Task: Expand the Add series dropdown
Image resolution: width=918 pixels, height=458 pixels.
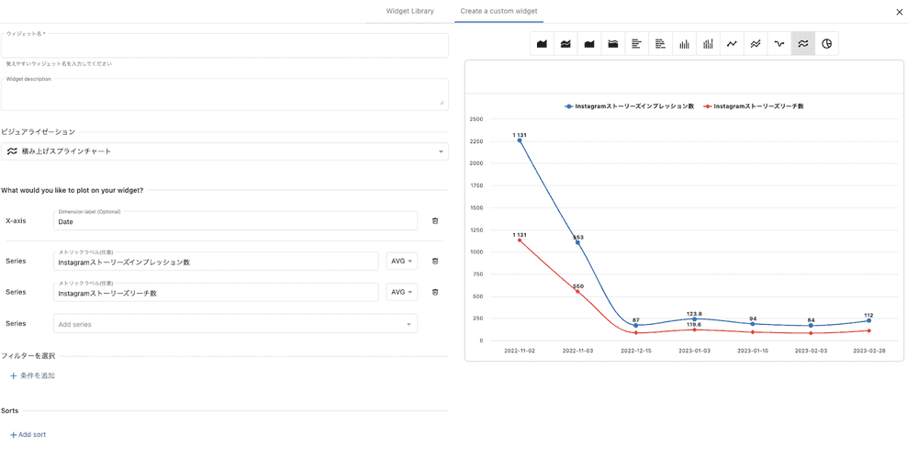Action: pos(235,324)
